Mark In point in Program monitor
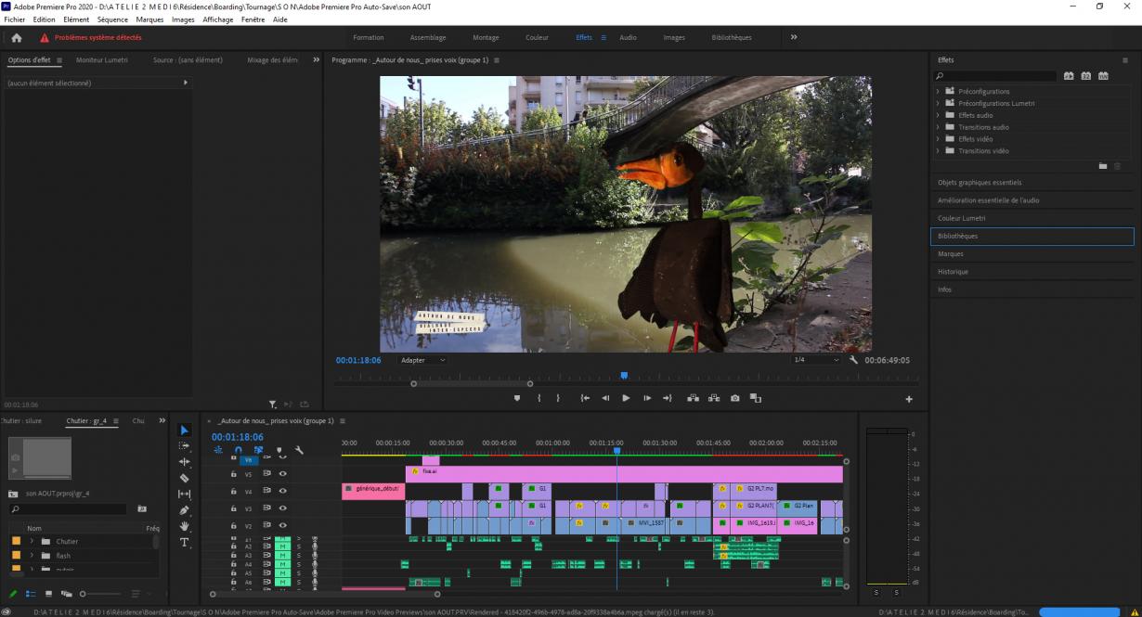 coord(539,398)
